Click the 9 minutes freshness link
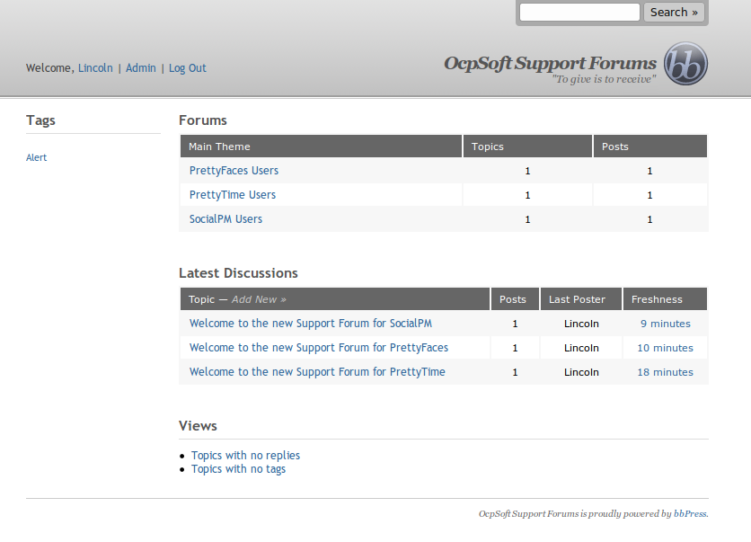The image size is (751, 542). pyautogui.click(x=666, y=324)
